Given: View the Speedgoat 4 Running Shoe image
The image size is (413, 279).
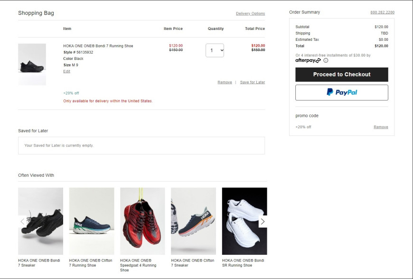Looking at the screenshot, I should pos(142,221).
